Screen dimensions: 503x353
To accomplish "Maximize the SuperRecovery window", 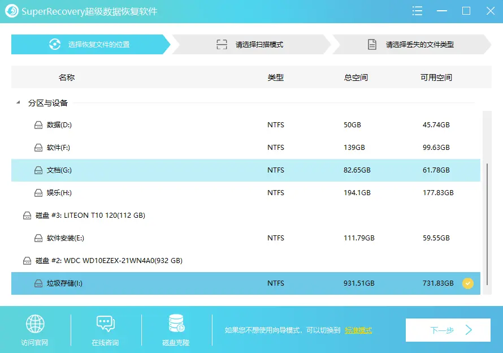I will pyautogui.click(x=466, y=11).
